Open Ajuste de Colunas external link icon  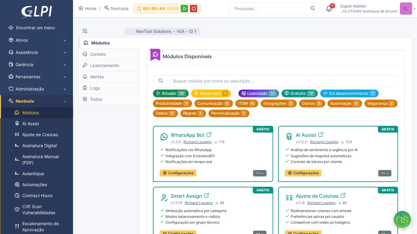pos(343,195)
